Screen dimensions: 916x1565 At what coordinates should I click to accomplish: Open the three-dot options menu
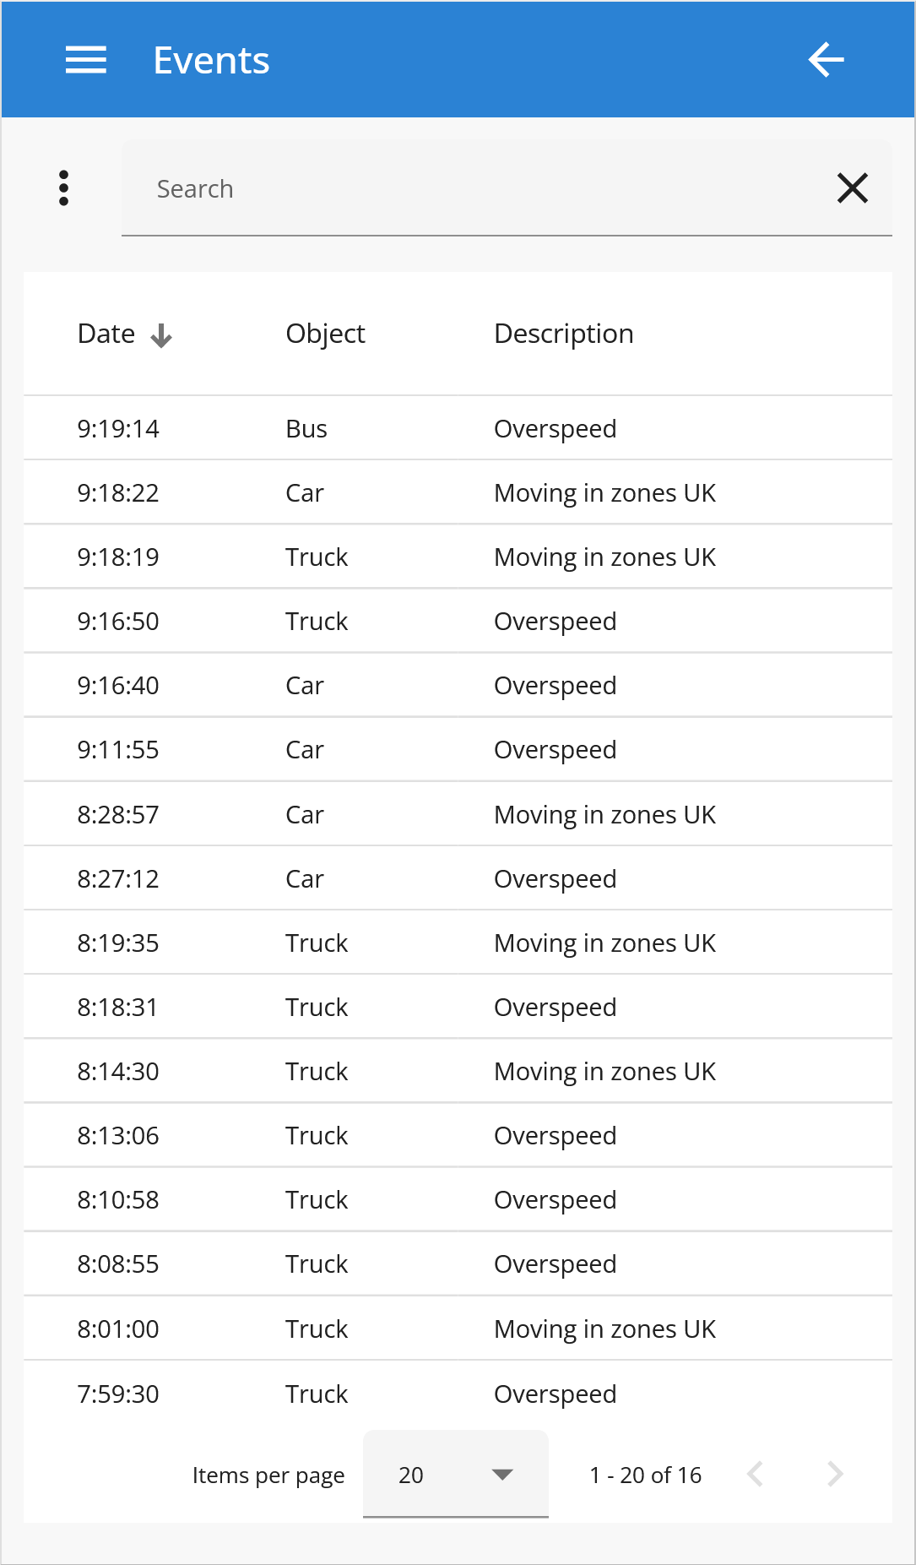63,187
